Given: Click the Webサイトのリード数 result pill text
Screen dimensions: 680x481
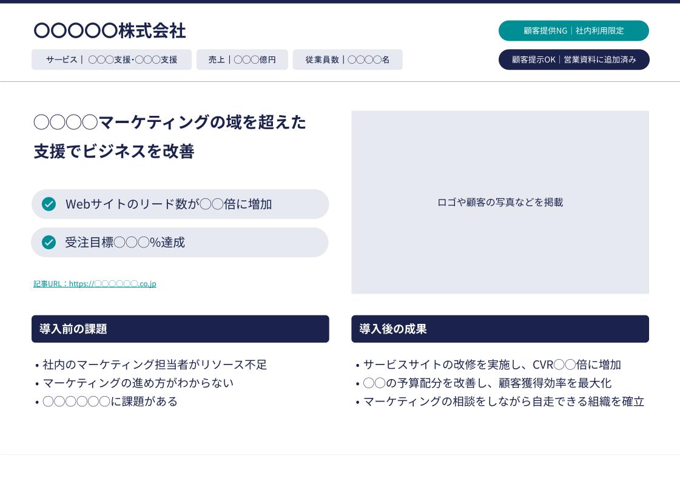Looking at the screenshot, I should point(169,204).
